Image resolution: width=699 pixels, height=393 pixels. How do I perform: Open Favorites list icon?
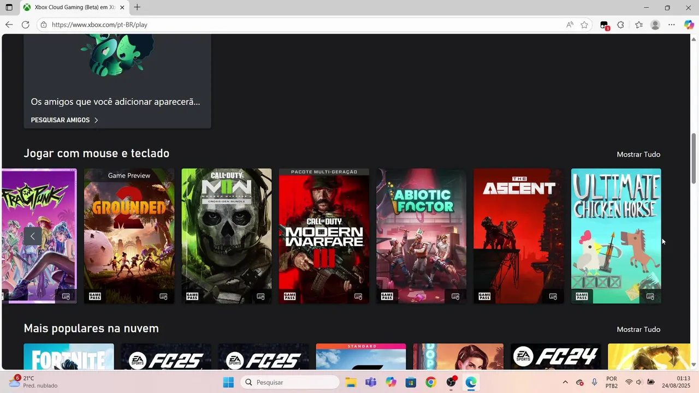click(x=639, y=25)
